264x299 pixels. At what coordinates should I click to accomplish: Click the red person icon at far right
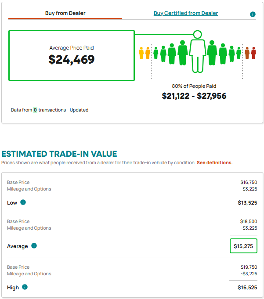(253, 53)
